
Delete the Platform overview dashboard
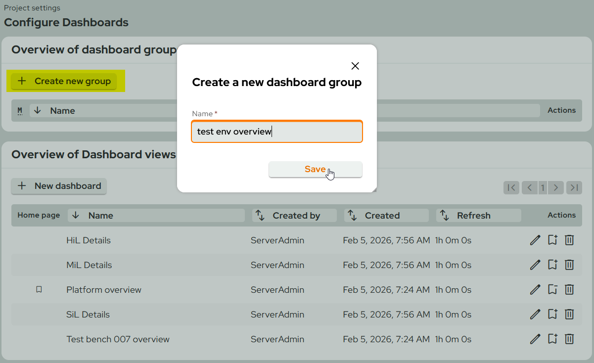(x=569, y=289)
